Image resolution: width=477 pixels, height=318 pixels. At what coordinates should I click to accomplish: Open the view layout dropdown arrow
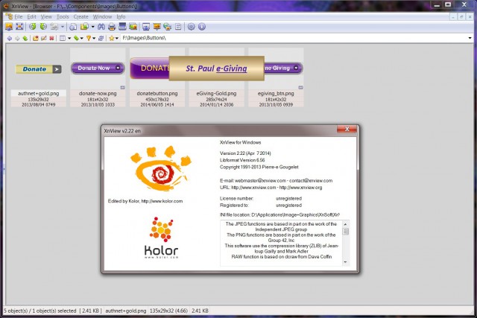click(x=69, y=38)
